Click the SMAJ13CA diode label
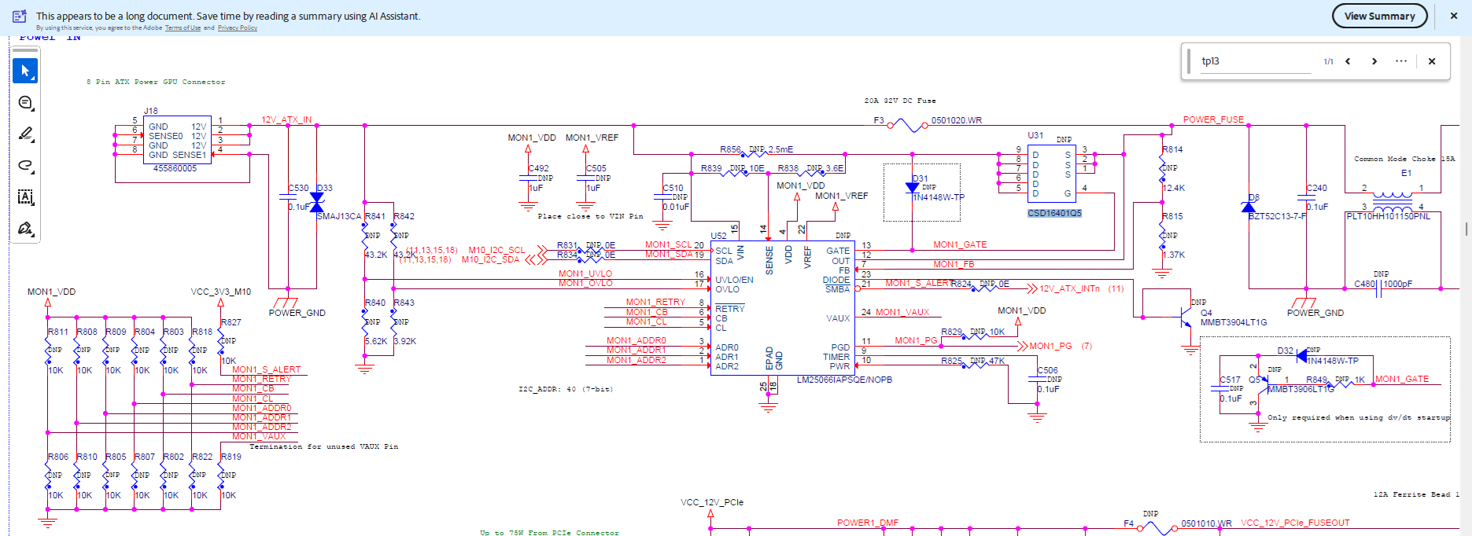Screen dimensions: 1472x536 [x=339, y=216]
